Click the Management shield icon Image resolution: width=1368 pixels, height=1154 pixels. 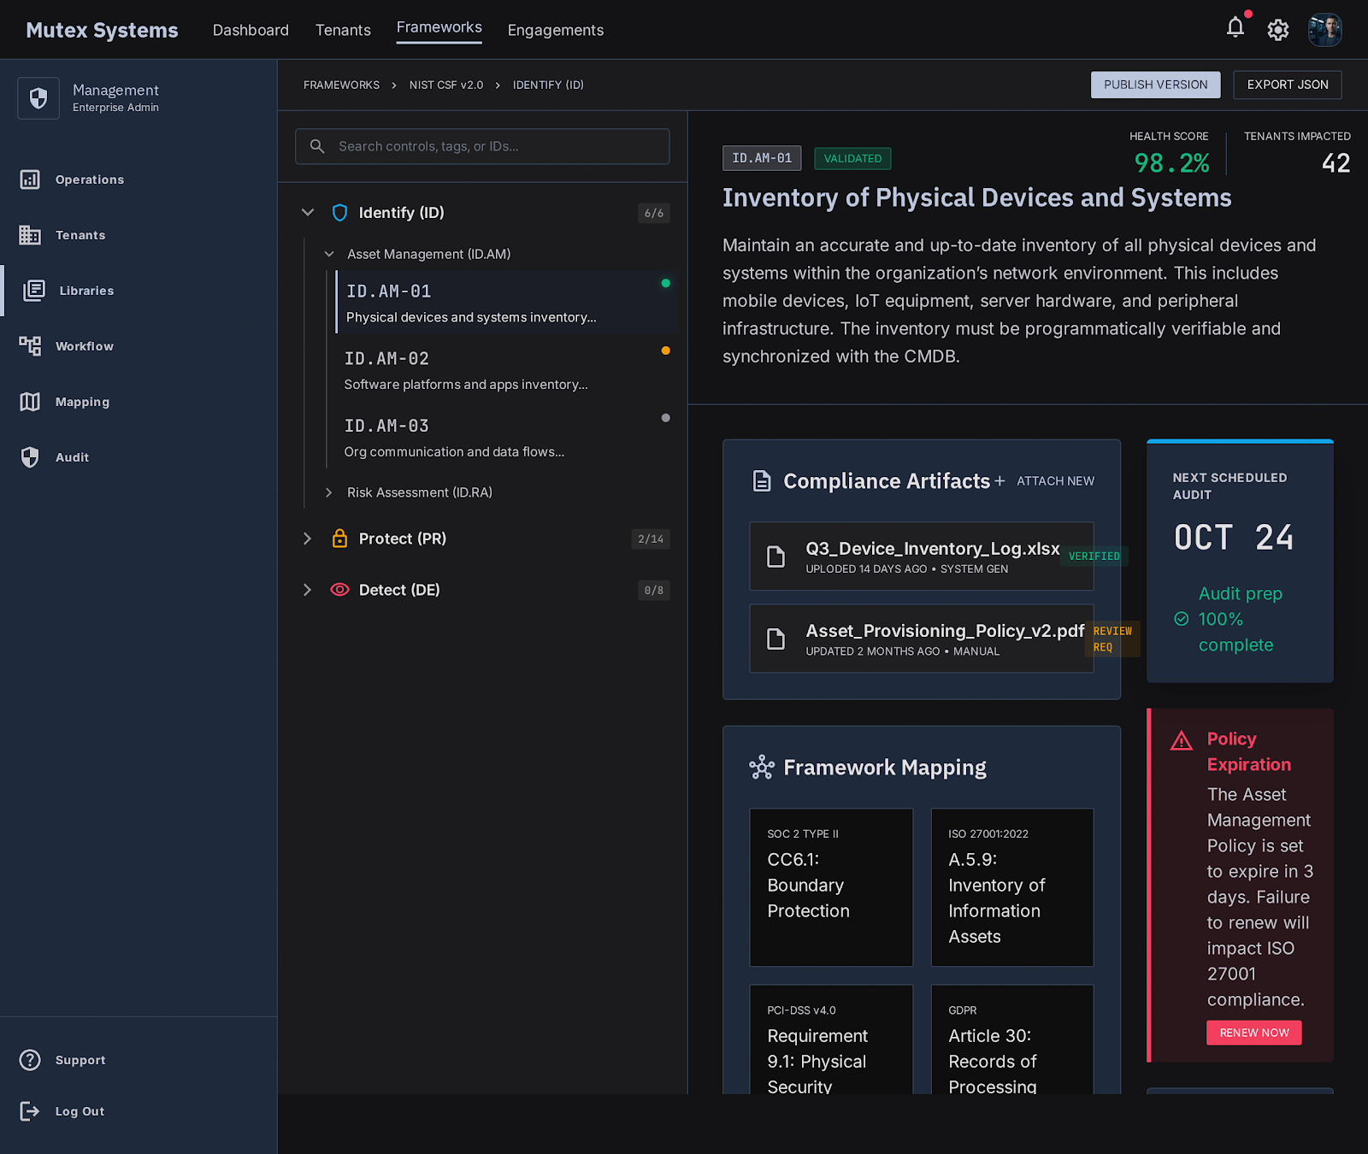tap(38, 98)
